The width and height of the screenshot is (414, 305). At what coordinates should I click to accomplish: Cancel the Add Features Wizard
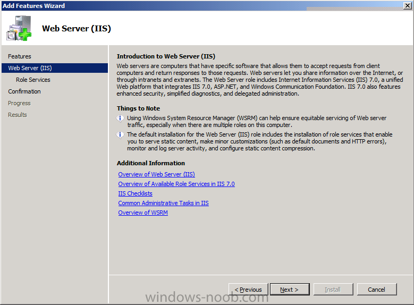click(377, 290)
